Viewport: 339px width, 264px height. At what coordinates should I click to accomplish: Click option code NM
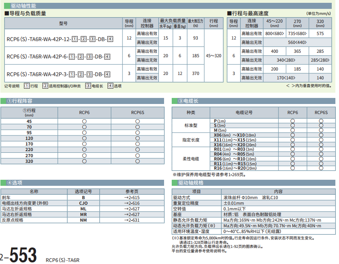click(83, 220)
